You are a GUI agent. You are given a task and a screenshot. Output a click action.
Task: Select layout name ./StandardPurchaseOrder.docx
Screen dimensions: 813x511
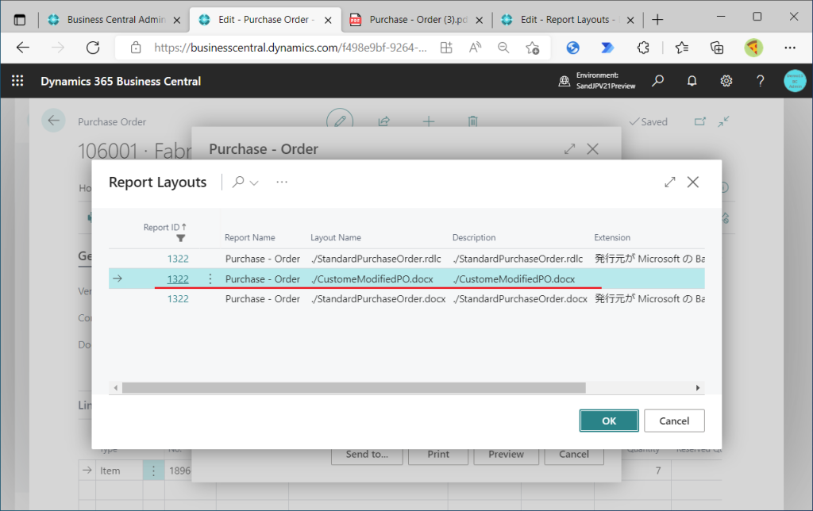(x=378, y=298)
